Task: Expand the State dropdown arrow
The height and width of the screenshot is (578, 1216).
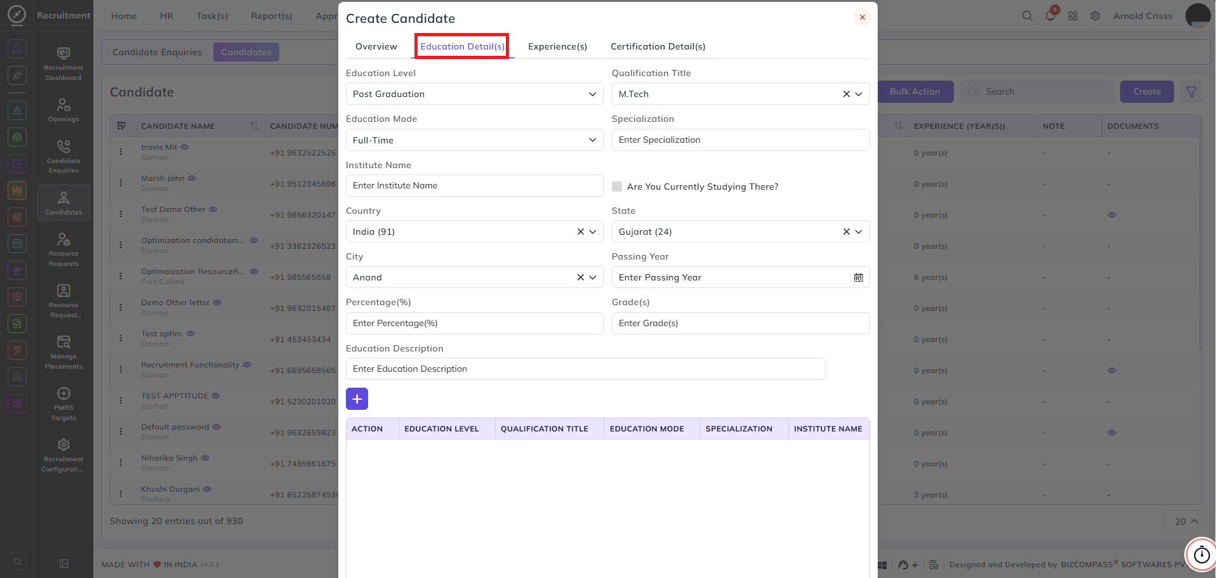Action: pyautogui.click(x=859, y=232)
